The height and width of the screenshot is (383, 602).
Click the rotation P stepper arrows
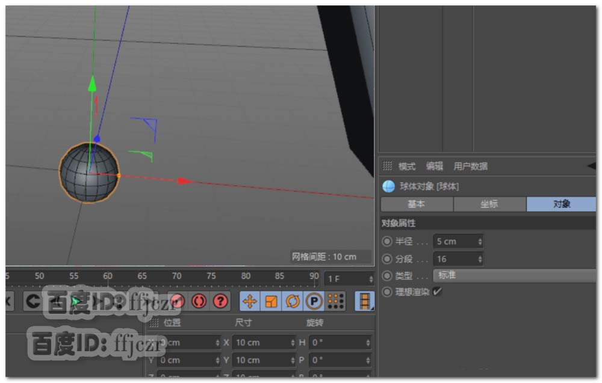point(368,360)
